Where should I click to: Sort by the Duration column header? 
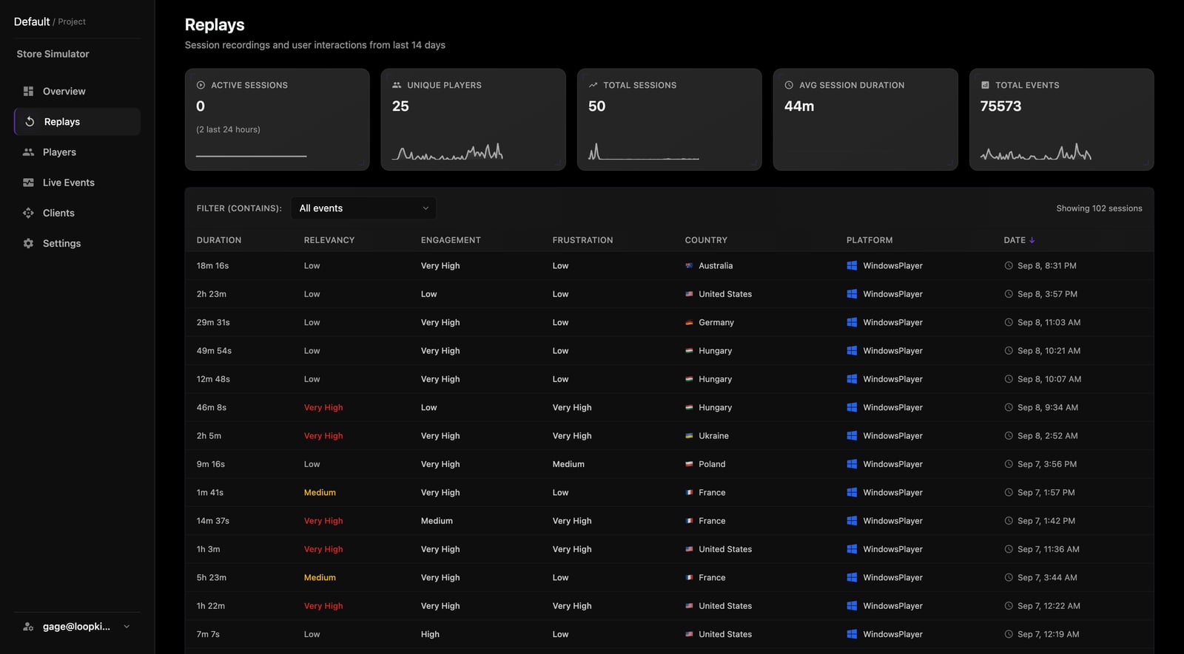point(219,240)
